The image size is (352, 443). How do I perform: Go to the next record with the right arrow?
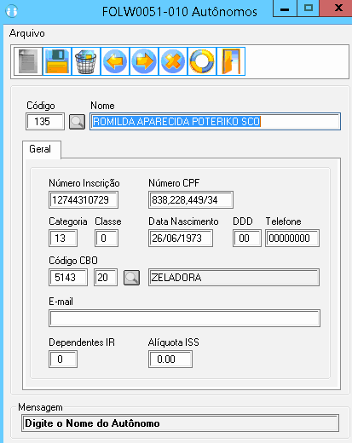144,61
